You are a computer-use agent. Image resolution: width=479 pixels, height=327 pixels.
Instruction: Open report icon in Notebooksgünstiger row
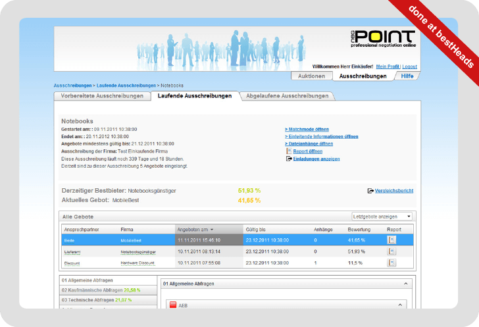pyautogui.click(x=391, y=251)
